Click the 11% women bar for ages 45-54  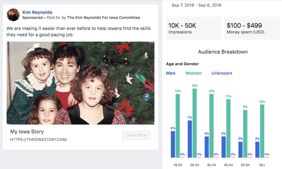(x=228, y=128)
